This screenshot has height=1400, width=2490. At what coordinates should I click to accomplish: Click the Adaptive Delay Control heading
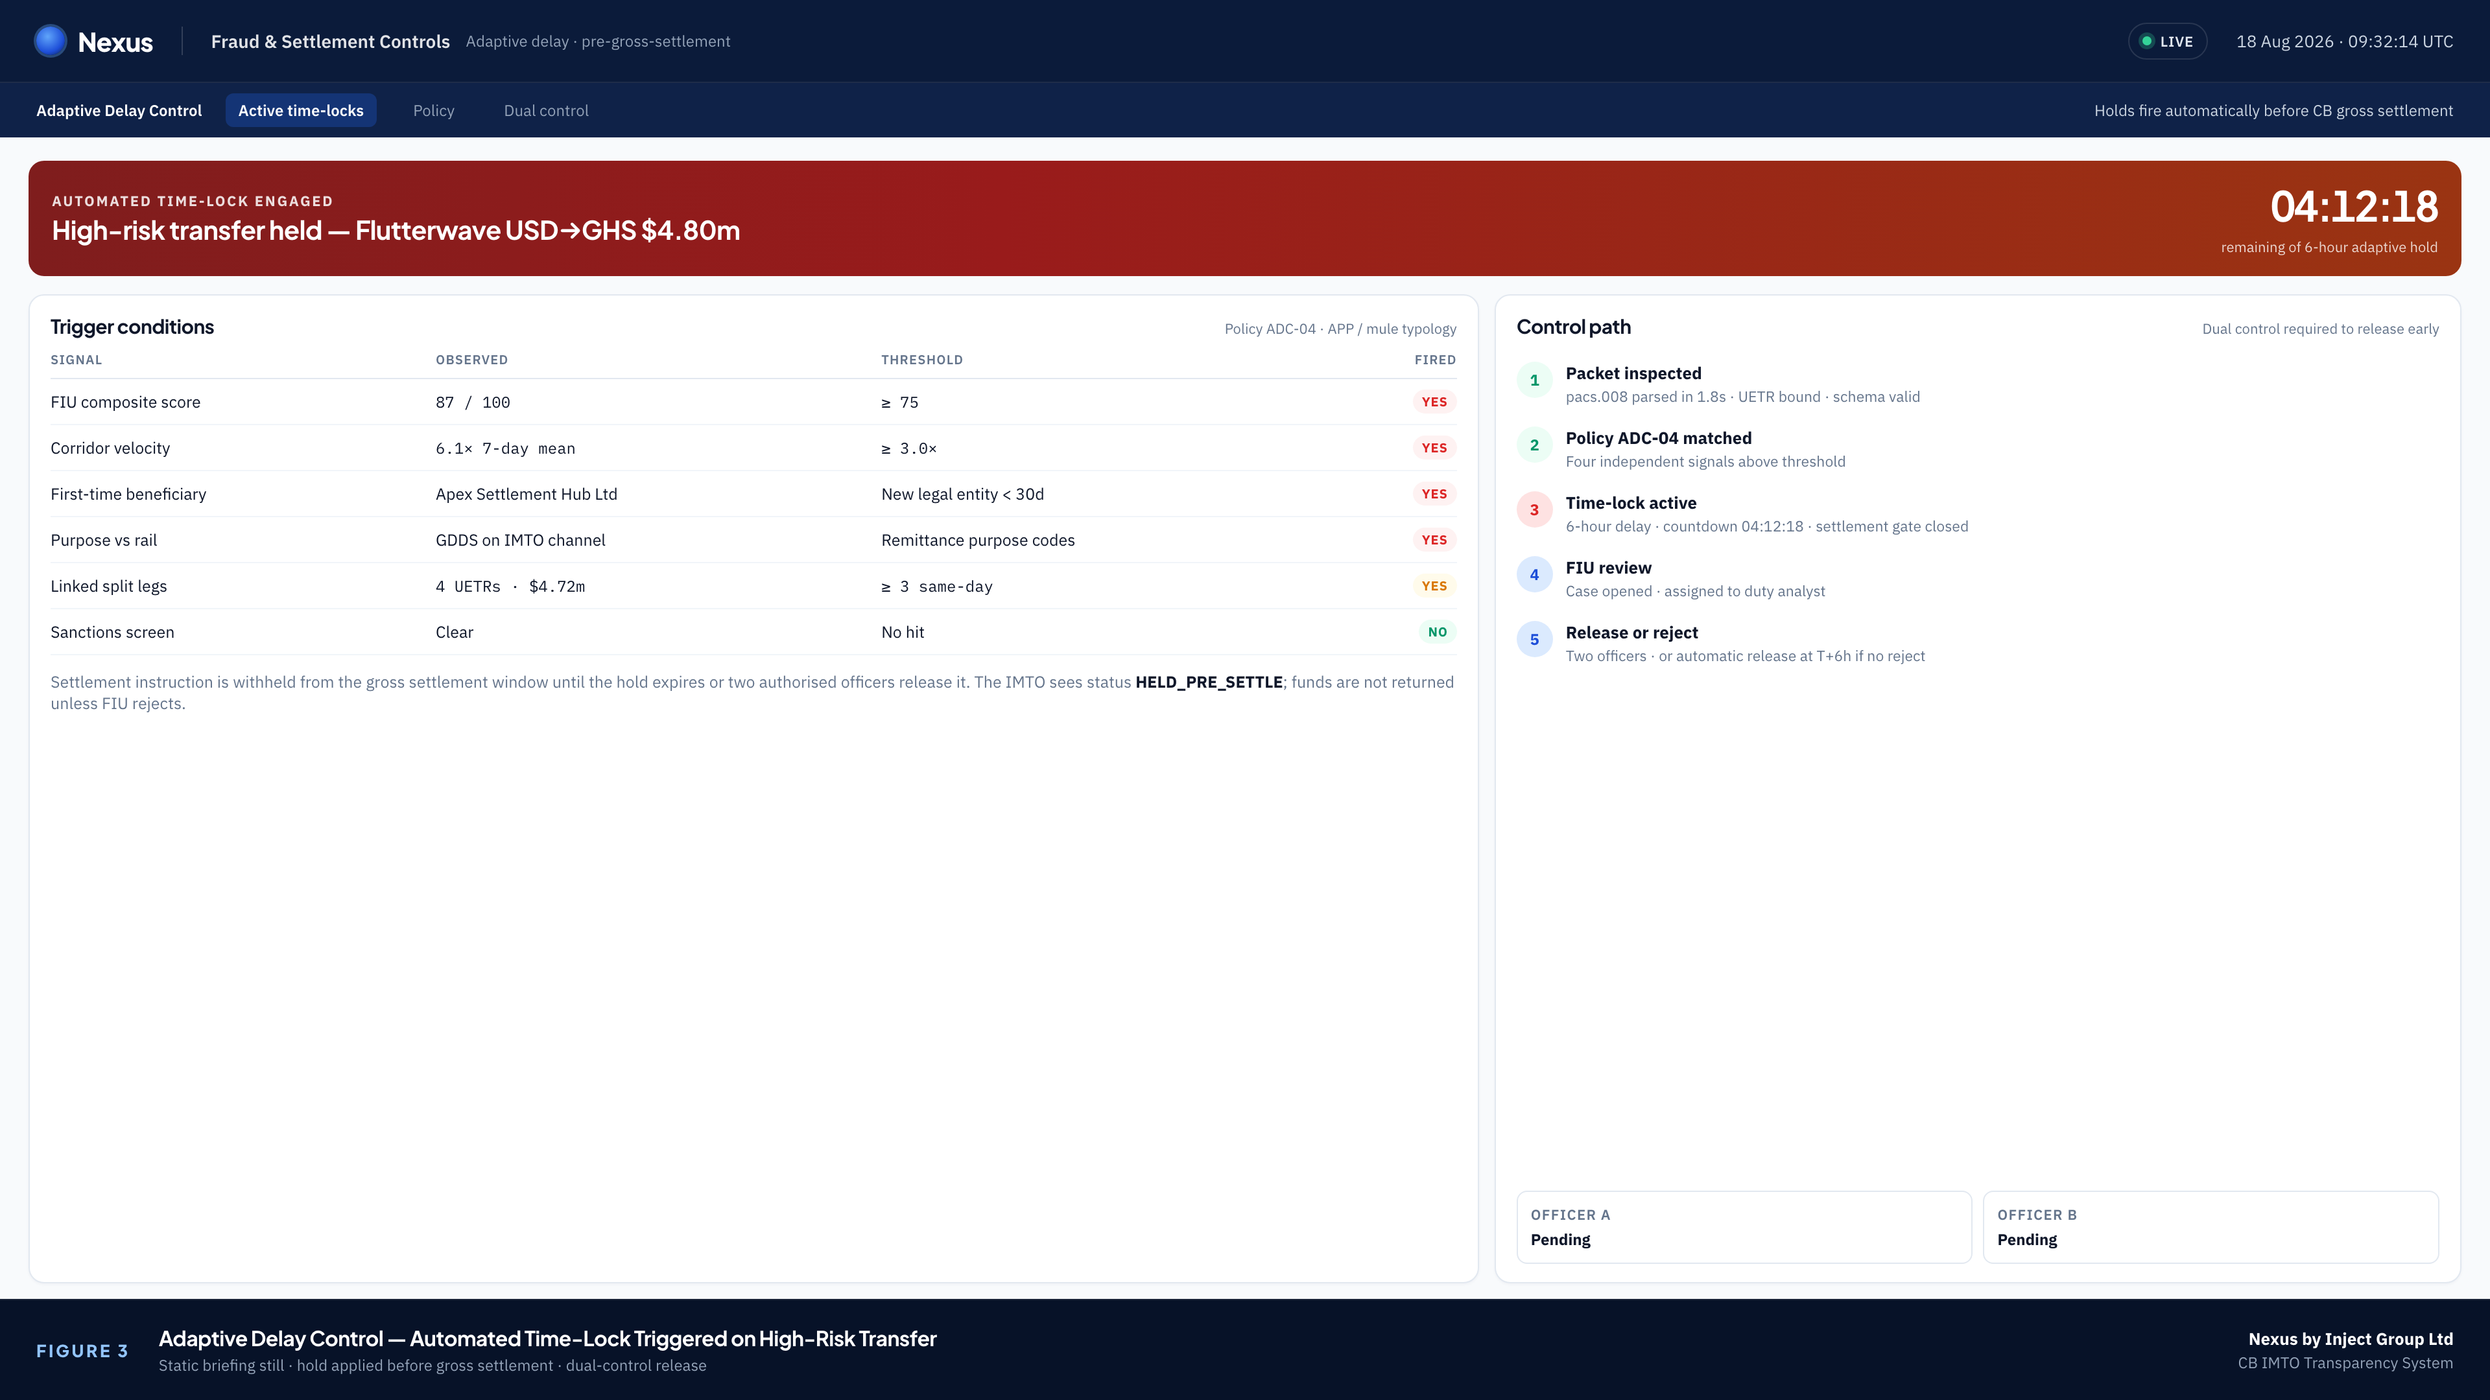[x=119, y=110]
